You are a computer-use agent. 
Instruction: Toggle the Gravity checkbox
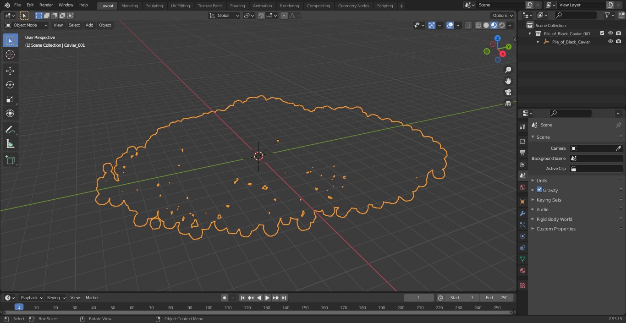click(x=539, y=190)
